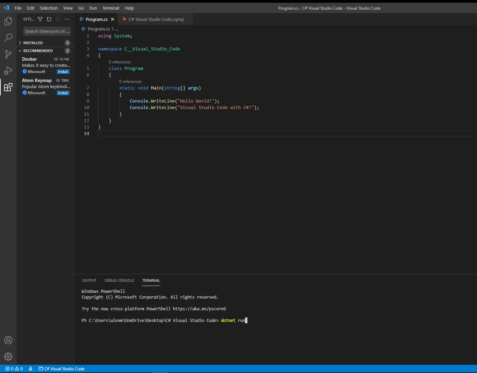Install the Atom Keymap extension
The width and height of the screenshot is (477, 373).
tap(63, 93)
